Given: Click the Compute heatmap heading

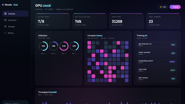Looking at the screenshot, I should (95, 36).
